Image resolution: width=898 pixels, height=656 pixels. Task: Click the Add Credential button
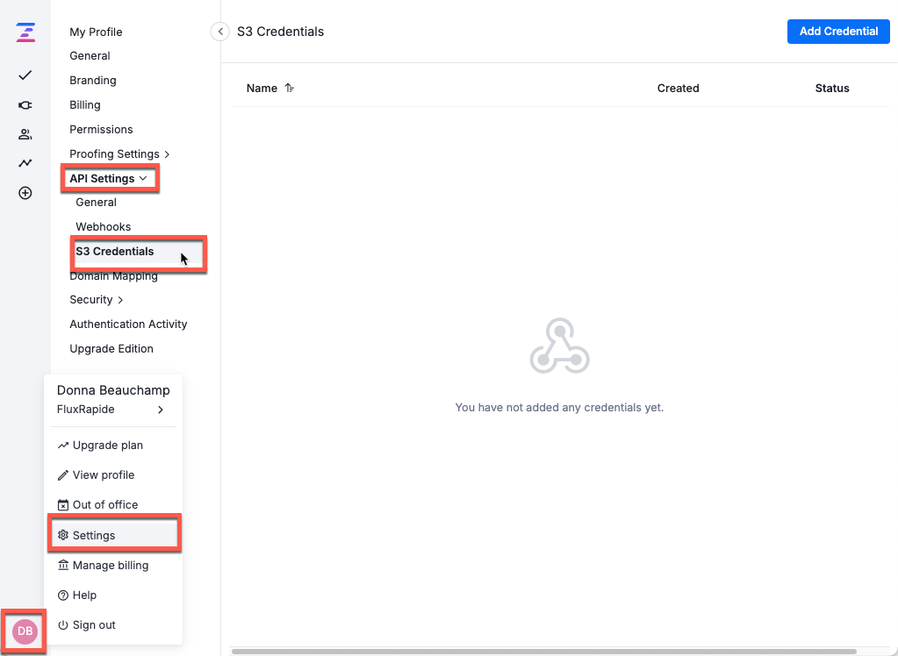pos(837,32)
